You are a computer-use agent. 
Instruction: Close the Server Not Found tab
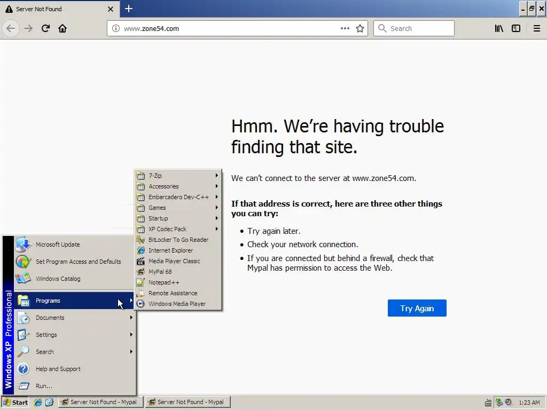coord(111,9)
